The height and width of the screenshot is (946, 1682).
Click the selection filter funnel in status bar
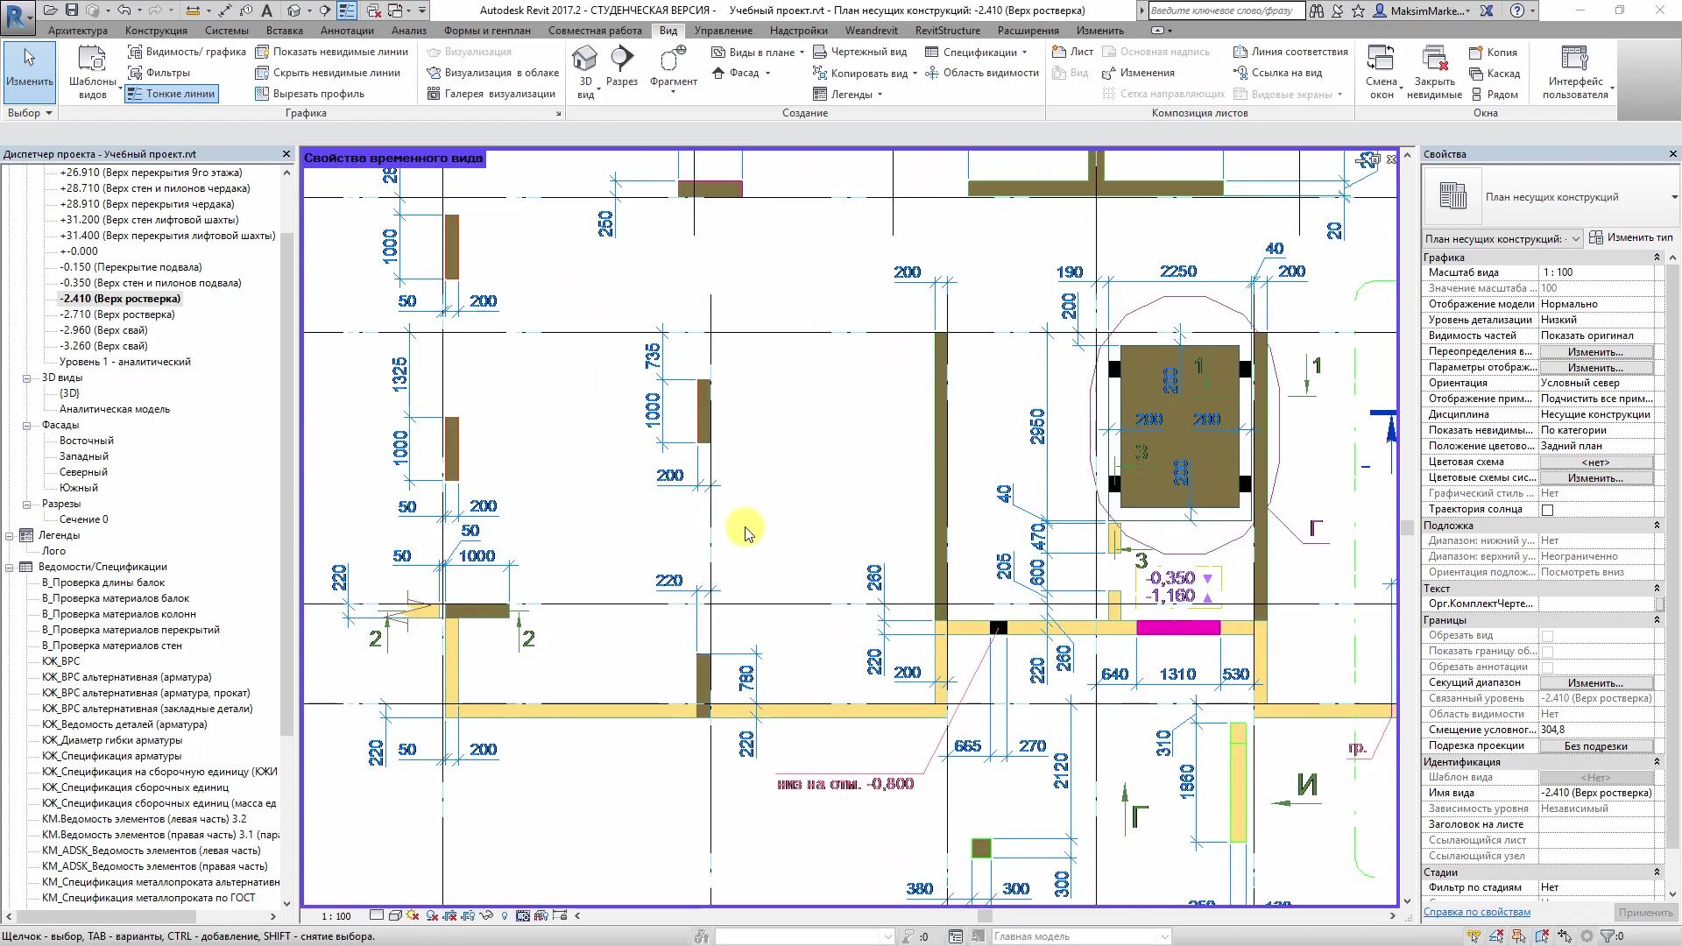click(1606, 936)
